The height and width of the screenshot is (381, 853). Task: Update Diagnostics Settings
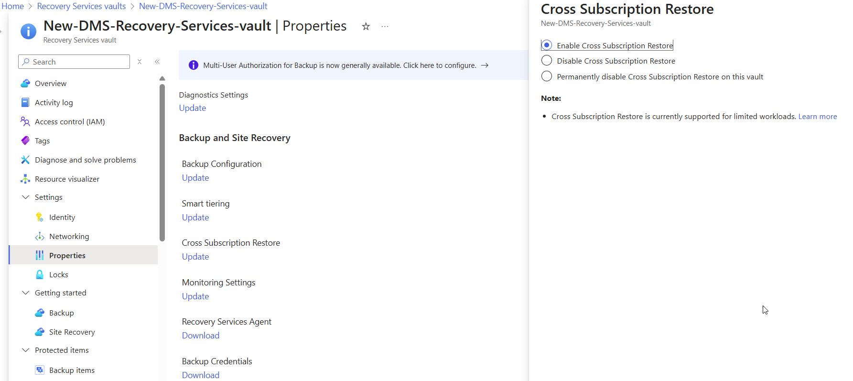coord(193,108)
